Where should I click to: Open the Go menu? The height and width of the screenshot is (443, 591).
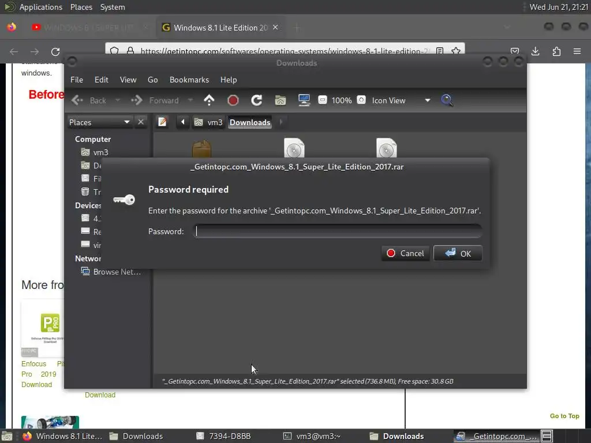pyautogui.click(x=152, y=80)
